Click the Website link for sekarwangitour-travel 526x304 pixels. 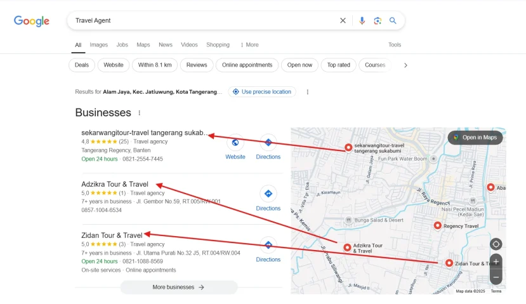click(235, 157)
